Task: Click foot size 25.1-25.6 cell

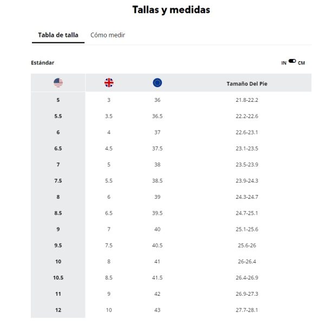Action: point(247,229)
